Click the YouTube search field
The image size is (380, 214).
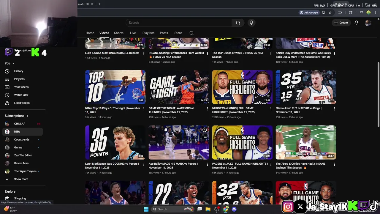[x=179, y=23]
